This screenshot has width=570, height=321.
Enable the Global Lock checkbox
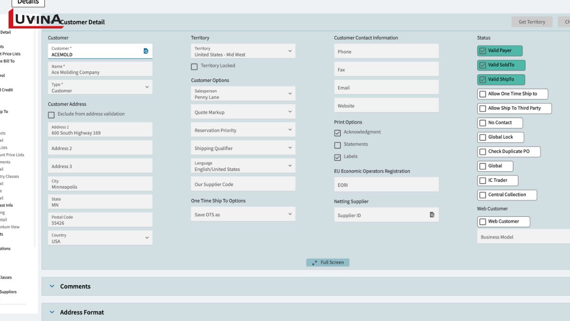(483, 137)
